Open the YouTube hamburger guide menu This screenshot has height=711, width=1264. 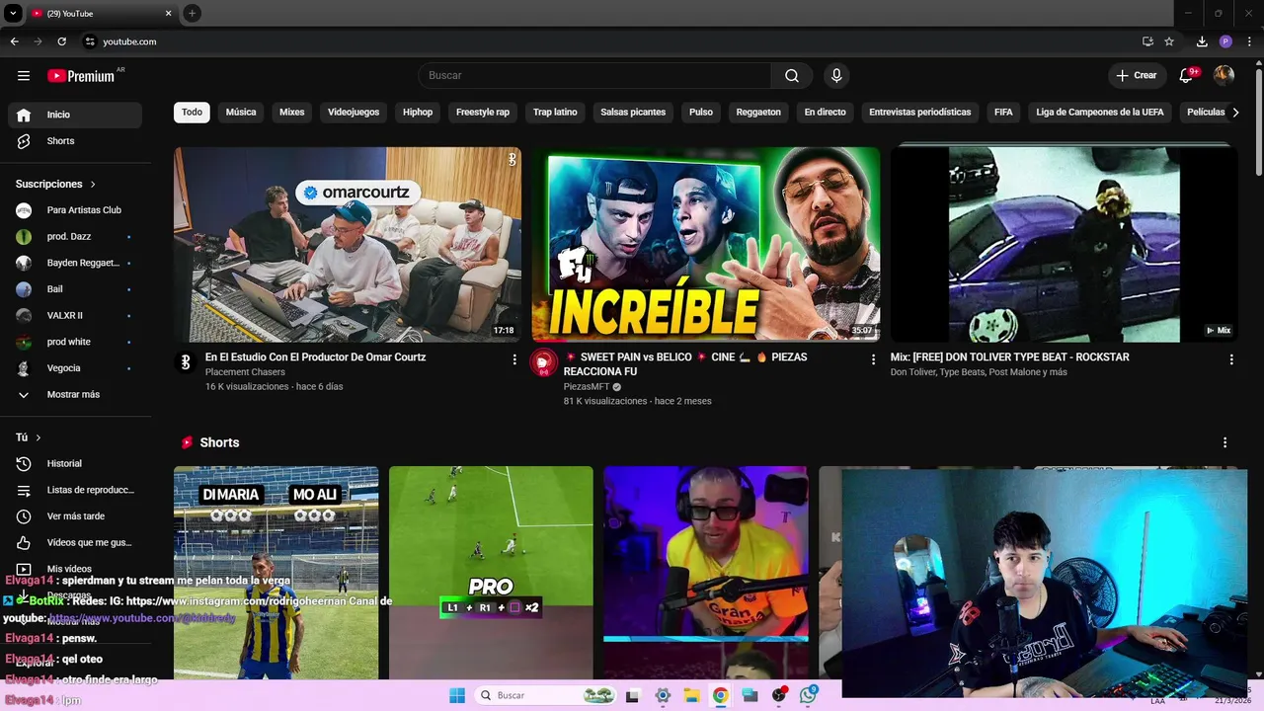tap(24, 76)
